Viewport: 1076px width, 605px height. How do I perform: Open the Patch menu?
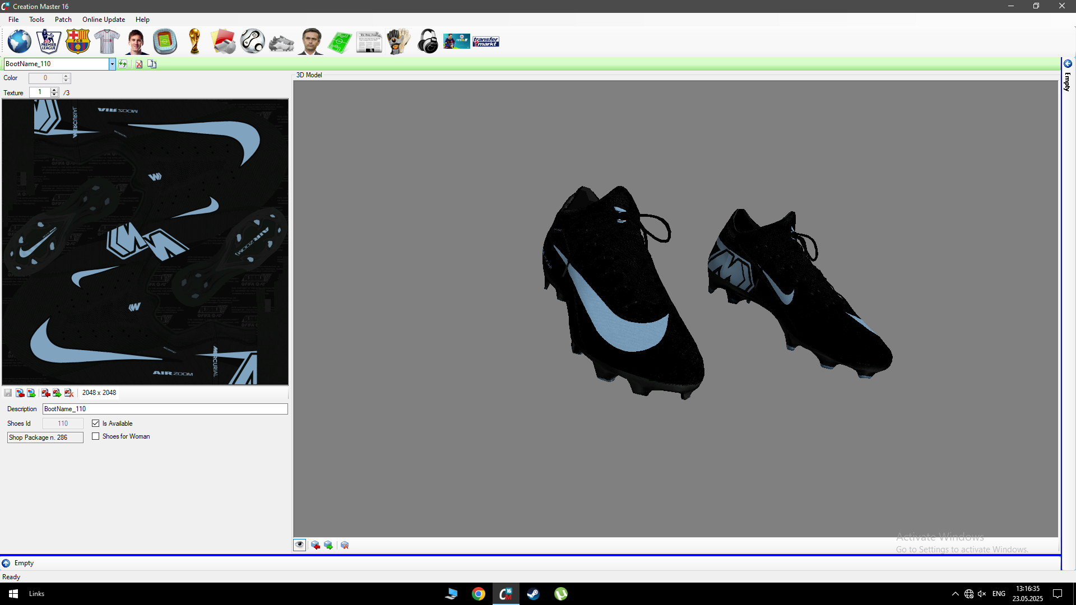tap(63, 20)
